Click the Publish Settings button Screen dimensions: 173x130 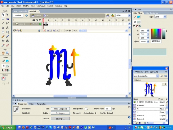[x=60, y=113]
